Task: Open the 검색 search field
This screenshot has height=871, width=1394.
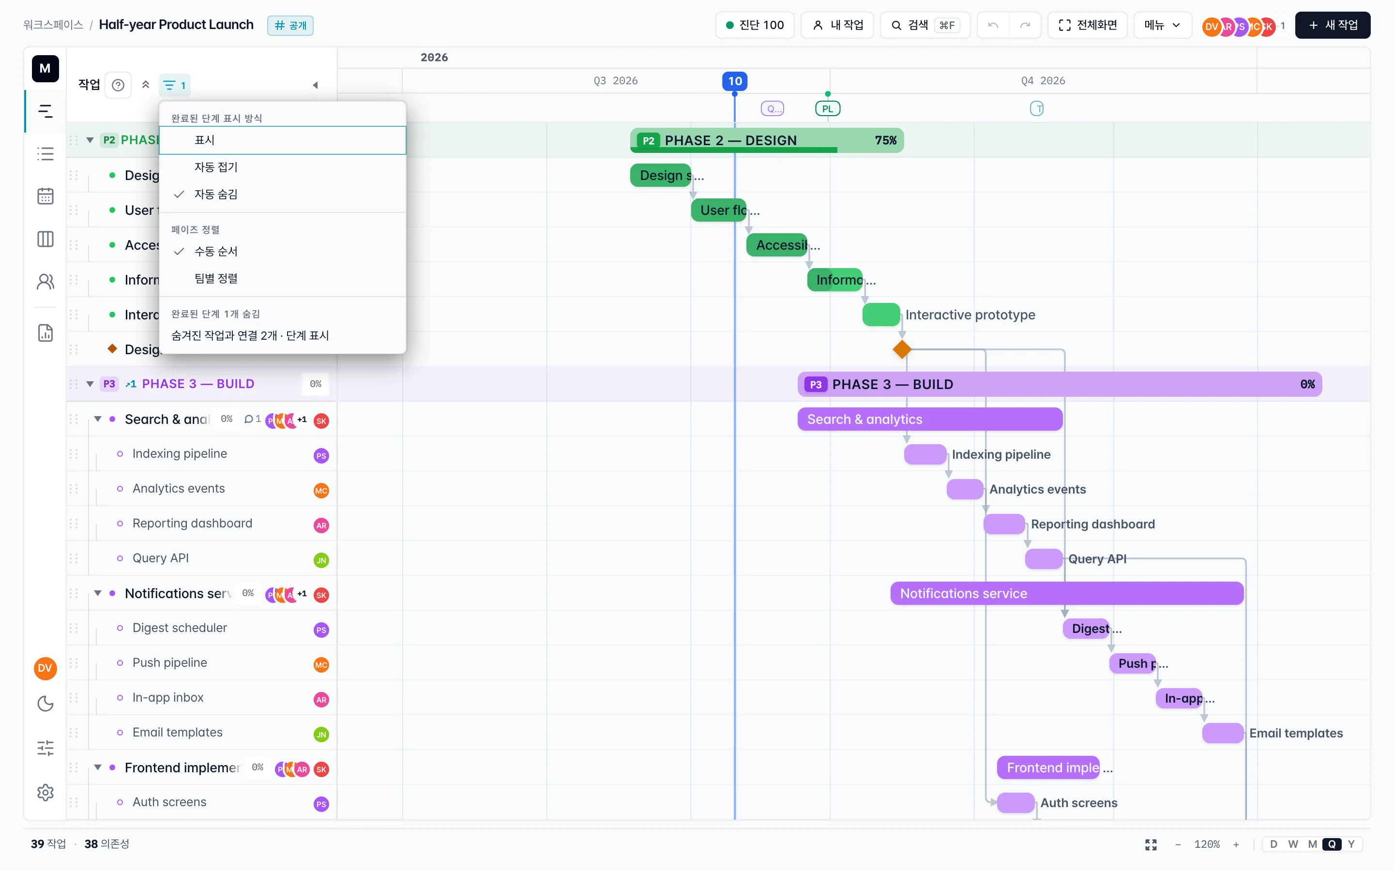Action: [x=925, y=25]
